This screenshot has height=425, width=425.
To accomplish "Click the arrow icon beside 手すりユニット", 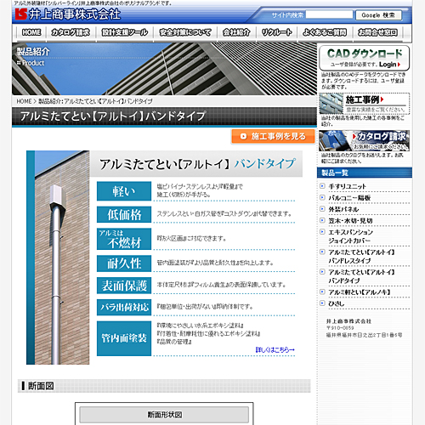I will point(322,186).
